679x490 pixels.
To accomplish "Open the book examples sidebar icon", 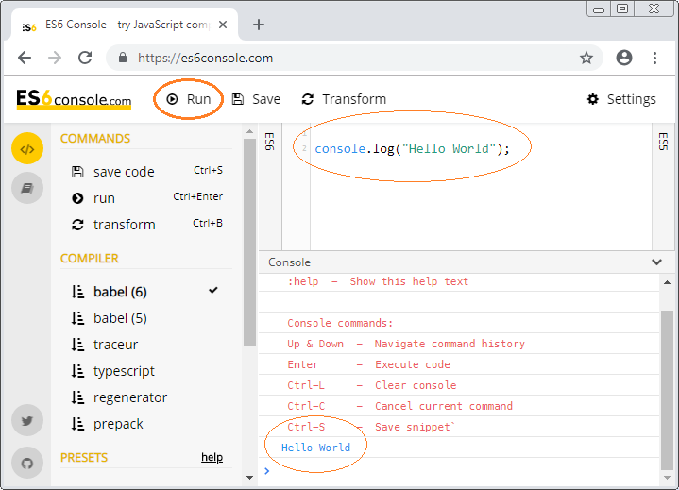I will pyautogui.click(x=27, y=188).
